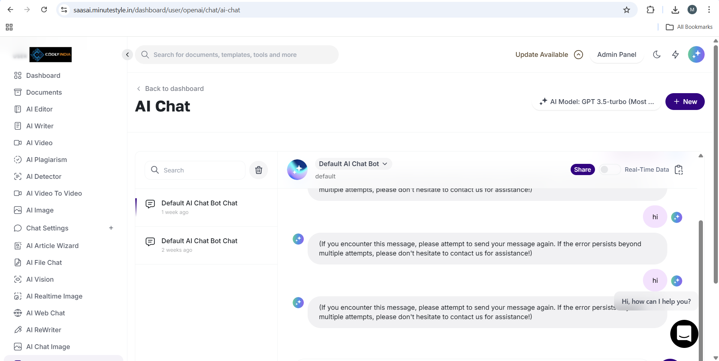719x361 pixels.
Task: Open the AI Model GPT 3.5-turbo selector
Action: 596,102
